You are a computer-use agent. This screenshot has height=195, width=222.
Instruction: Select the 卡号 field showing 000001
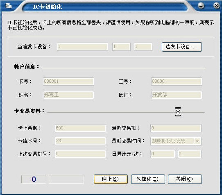(x=68, y=82)
